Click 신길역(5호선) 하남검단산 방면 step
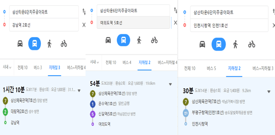Image resolution: width=275 pixels, height=135 pixels. point(117,114)
